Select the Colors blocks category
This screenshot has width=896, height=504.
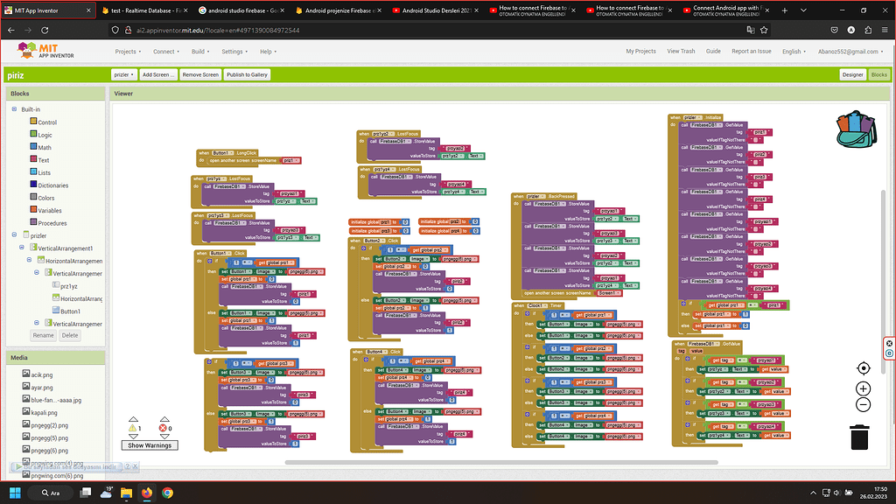point(45,198)
